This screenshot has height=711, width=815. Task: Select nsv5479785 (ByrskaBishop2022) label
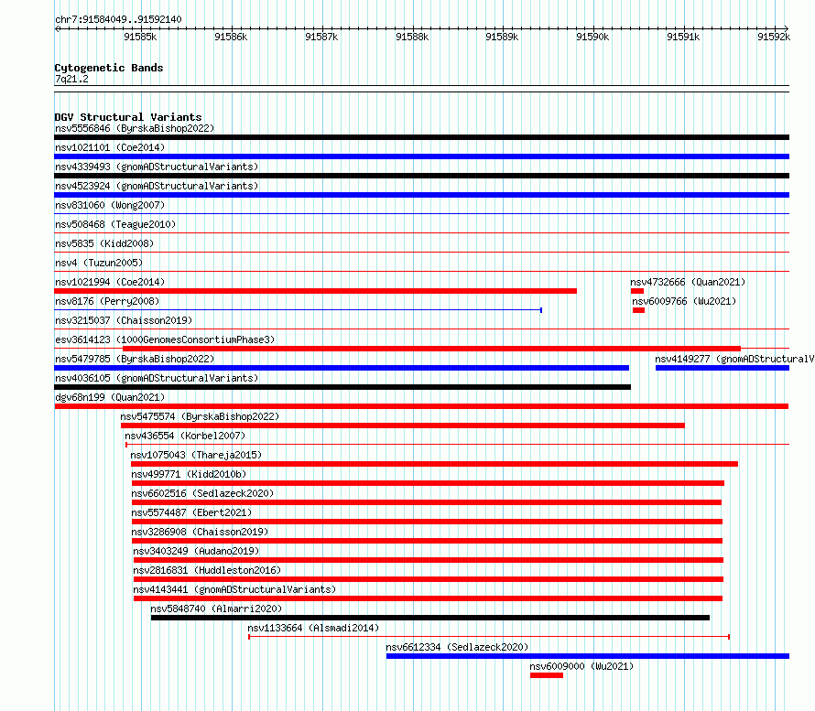tap(135, 359)
